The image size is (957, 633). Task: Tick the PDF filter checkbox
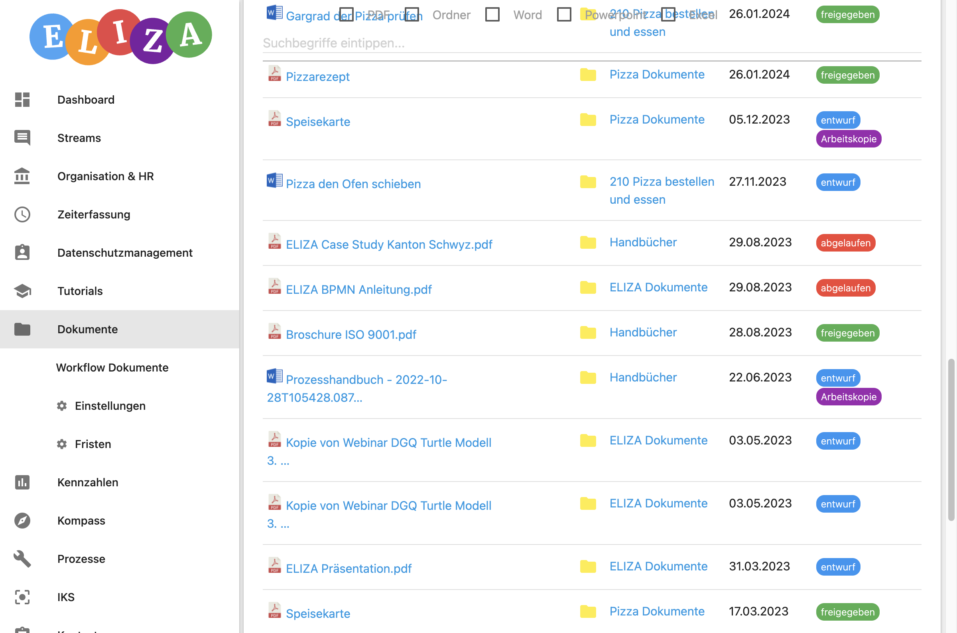tap(347, 14)
